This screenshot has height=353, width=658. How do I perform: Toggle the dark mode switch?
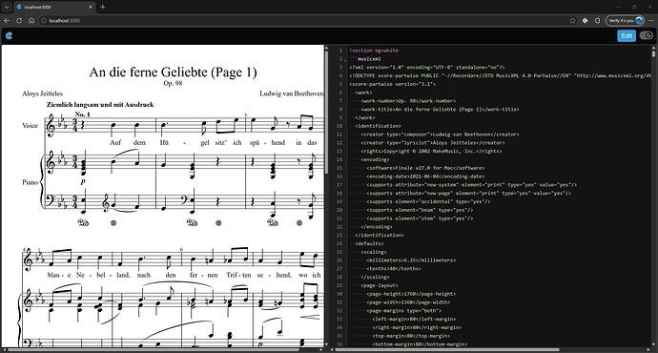tap(647, 35)
